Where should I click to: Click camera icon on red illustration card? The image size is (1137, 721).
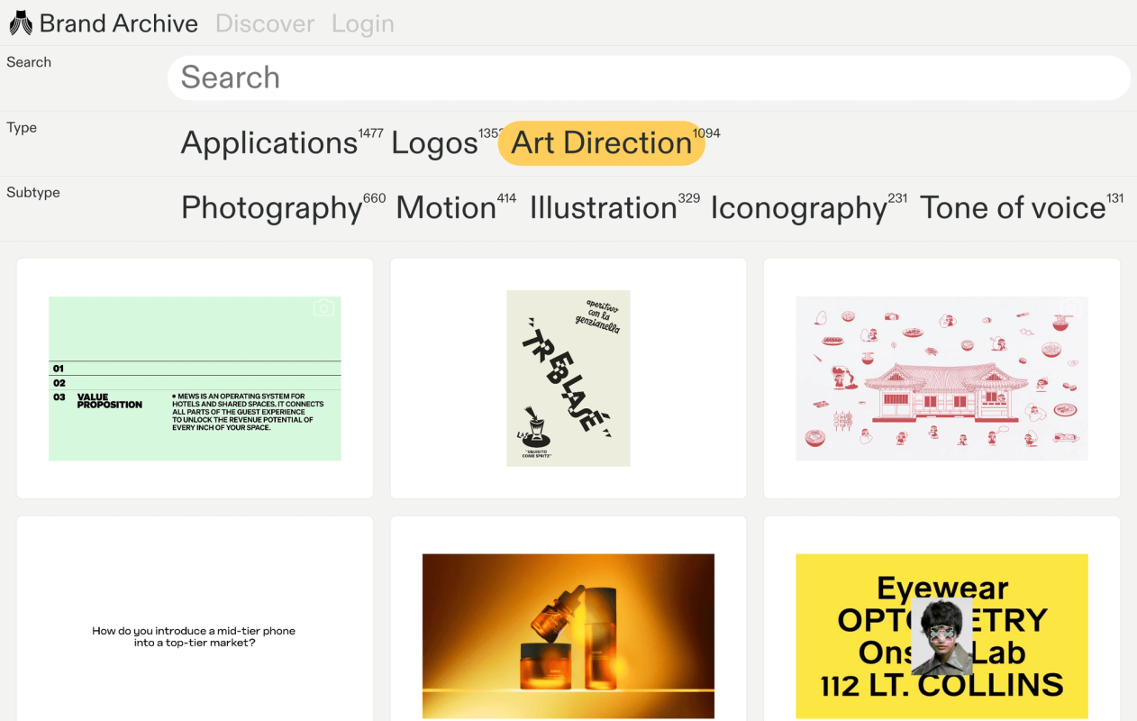pyautogui.click(x=1069, y=307)
